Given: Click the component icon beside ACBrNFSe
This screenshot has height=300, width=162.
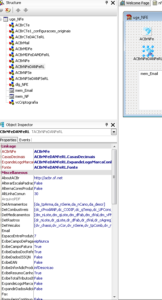Looking at the screenshot, I should pos(12,73).
